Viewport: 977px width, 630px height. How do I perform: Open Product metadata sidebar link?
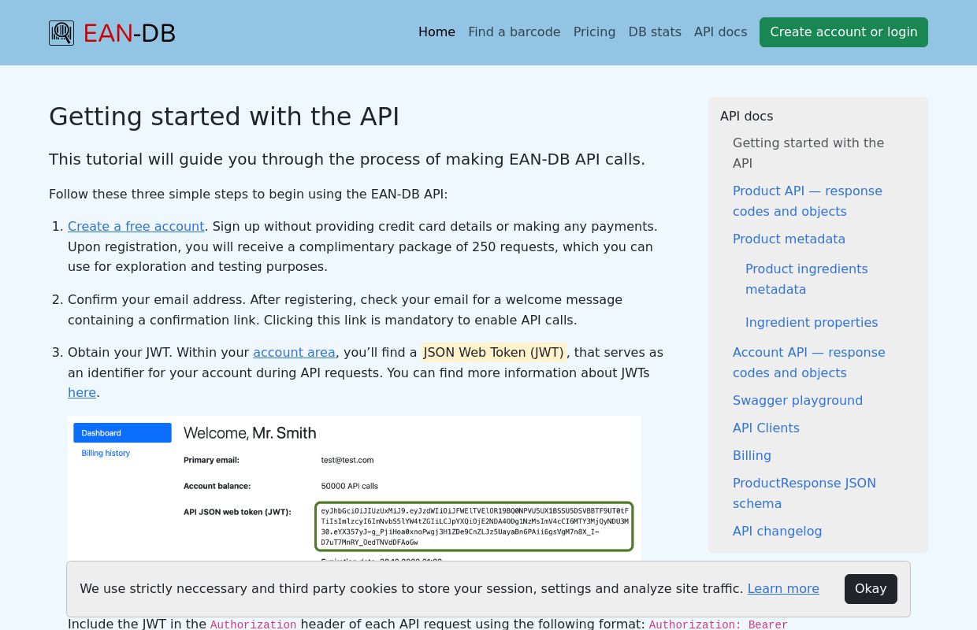pos(789,239)
